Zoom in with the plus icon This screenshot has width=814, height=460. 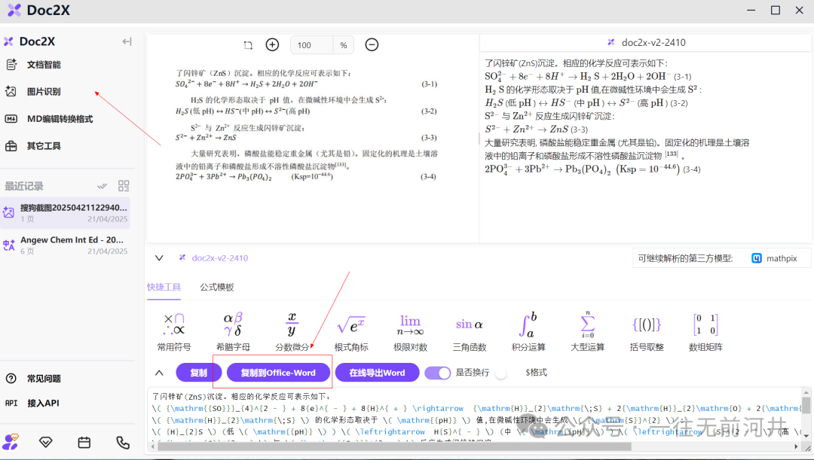[272, 45]
